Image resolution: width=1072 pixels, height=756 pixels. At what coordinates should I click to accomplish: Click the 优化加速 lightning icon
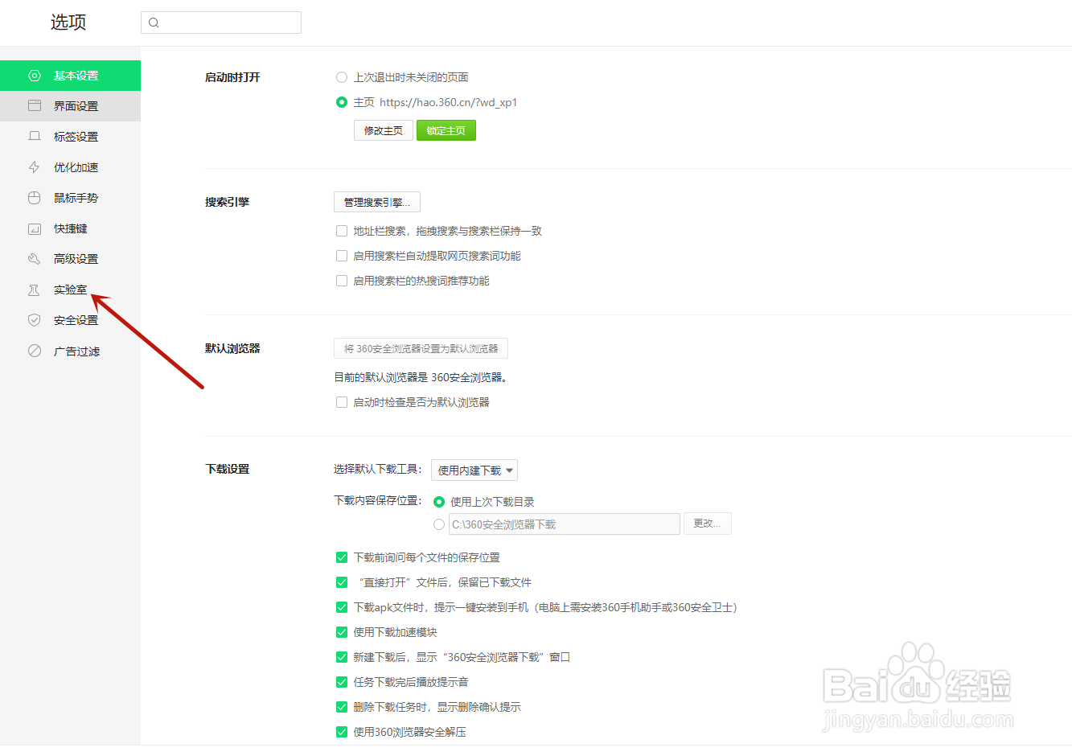(x=35, y=167)
